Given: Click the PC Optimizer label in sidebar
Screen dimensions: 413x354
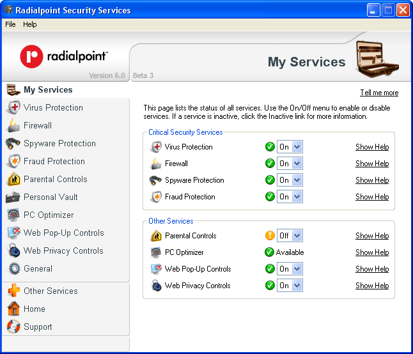Looking at the screenshot, I should [x=49, y=215].
